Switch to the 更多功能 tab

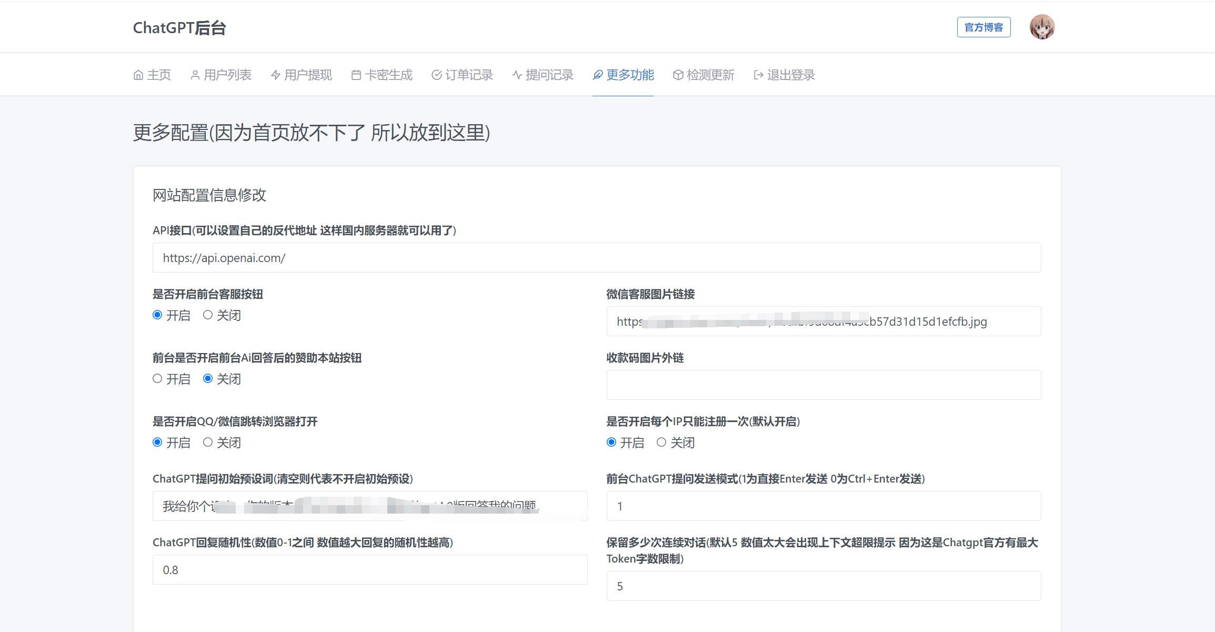[x=623, y=75]
